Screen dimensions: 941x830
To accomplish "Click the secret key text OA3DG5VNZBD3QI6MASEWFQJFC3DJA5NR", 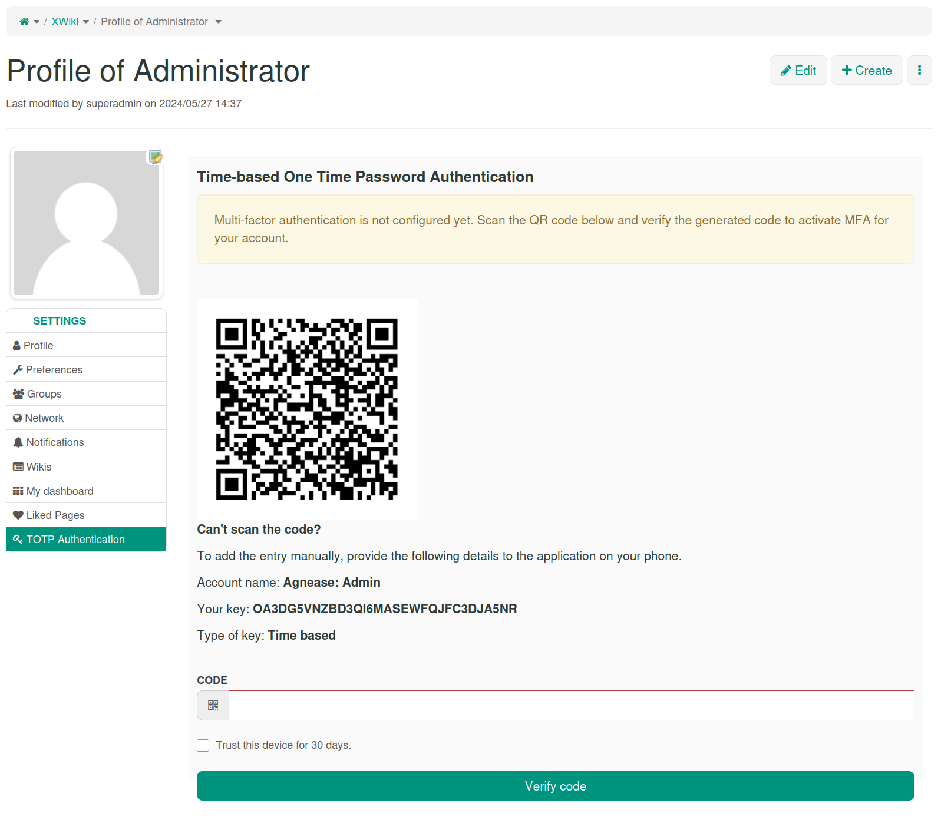I will pos(385,609).
